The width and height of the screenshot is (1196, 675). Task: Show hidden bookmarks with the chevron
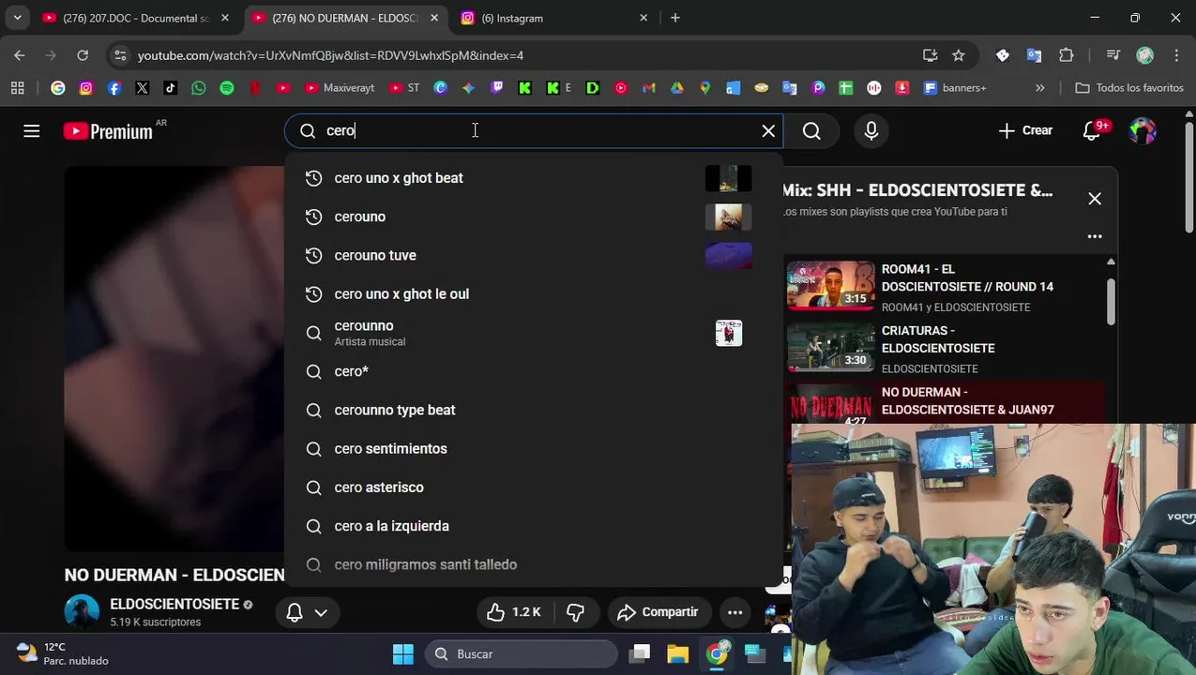point(1039,88)
